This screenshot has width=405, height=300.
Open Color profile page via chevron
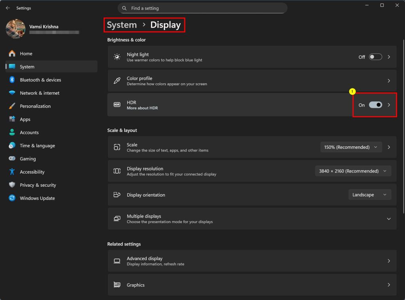pos(388,81)
